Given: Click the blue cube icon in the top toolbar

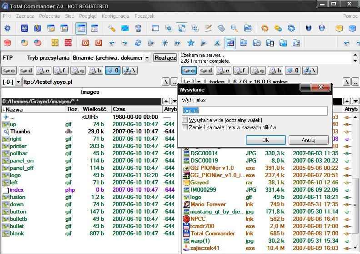Looking at the screenshot, I should [352, 28].
